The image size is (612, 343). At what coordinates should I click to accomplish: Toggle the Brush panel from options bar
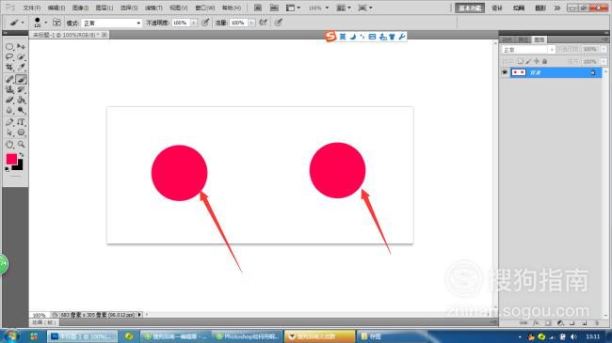click(56, 23)
